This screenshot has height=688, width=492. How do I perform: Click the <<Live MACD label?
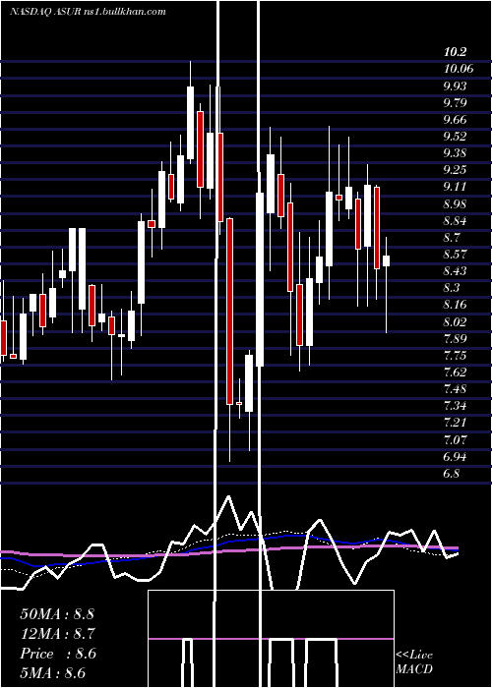(x=414, y=661)
